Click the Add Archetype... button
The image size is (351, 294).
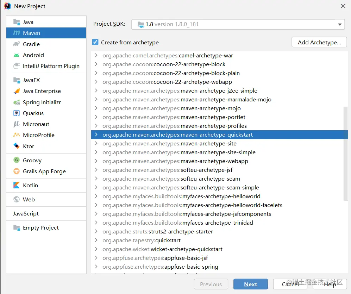319,42
